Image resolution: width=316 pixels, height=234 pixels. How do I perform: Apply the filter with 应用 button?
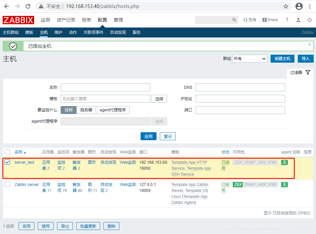coord(148,136)
